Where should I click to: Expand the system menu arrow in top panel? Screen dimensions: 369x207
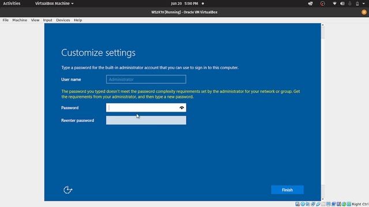tap(364, 3)
